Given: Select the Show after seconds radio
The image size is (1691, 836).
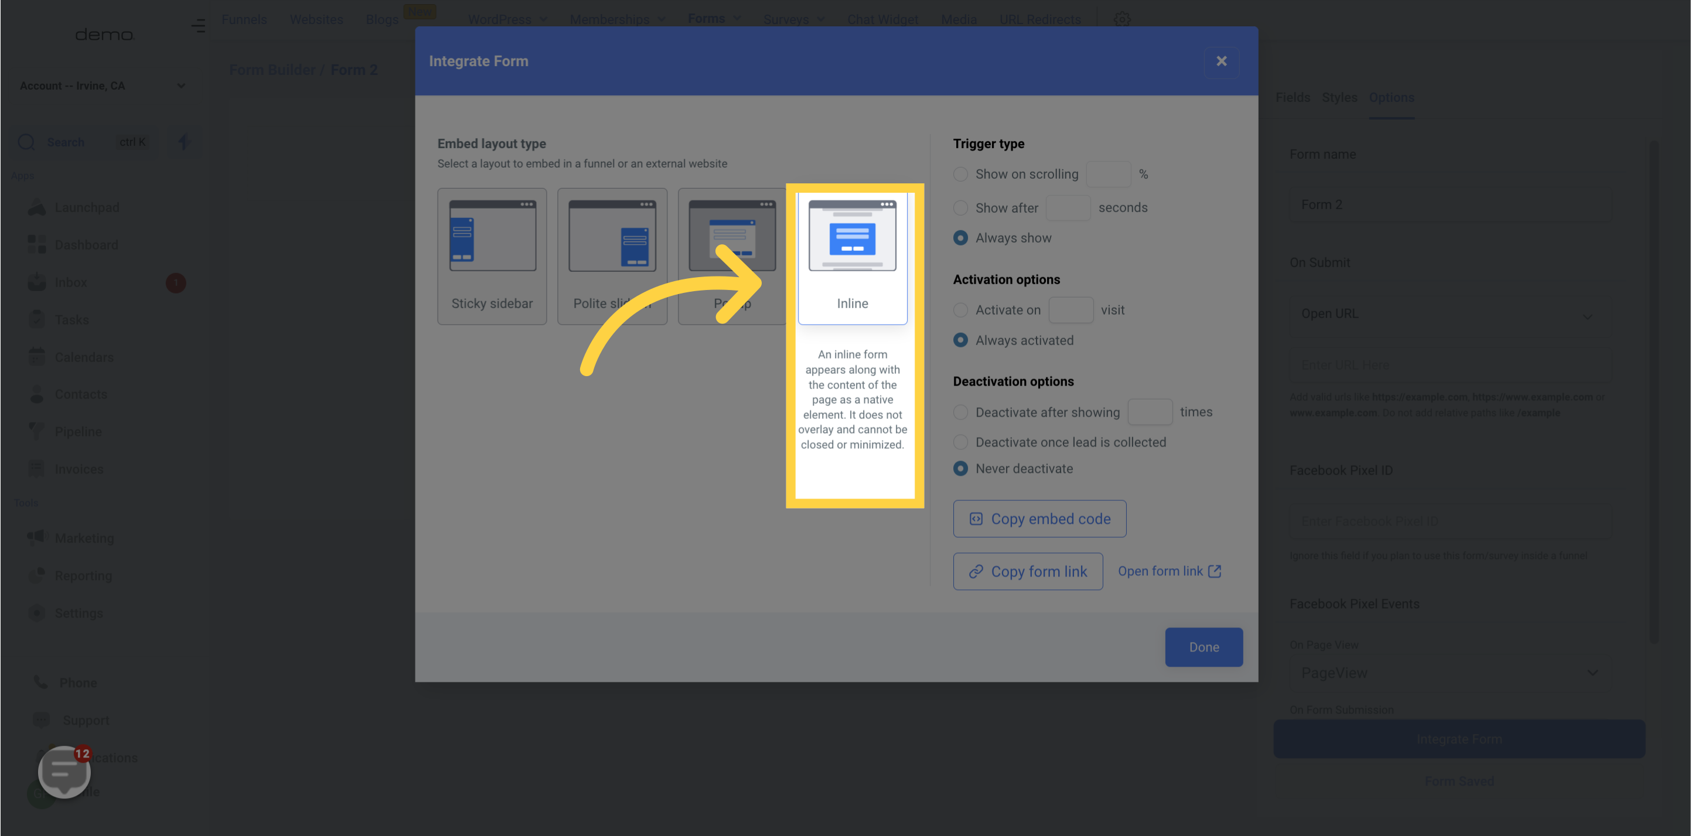Looking at the screenshot, I should point(960,208).
